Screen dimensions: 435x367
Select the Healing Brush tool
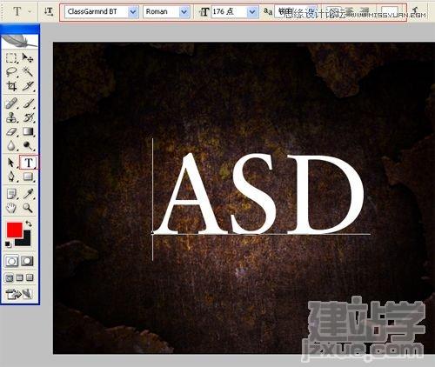11,103
